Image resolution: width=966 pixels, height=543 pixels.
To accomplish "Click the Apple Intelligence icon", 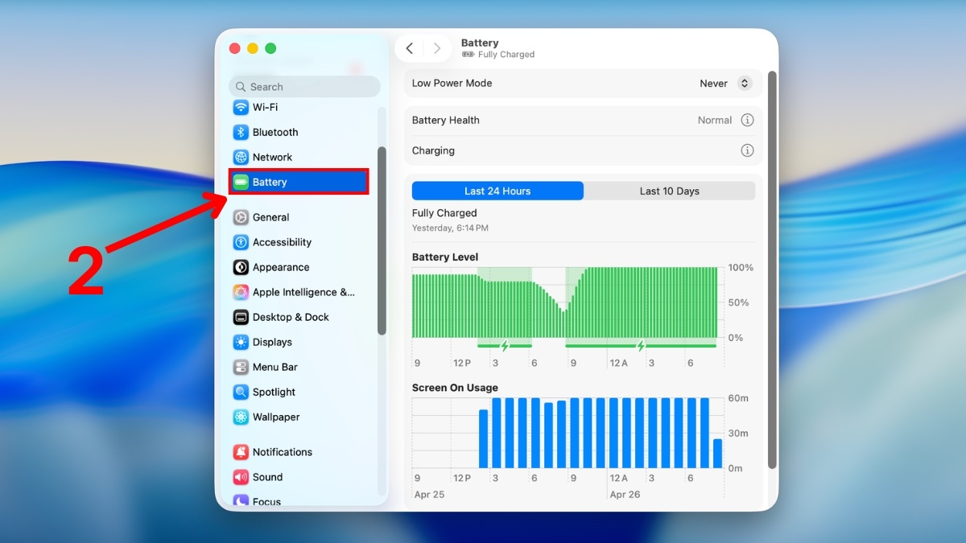I will tap(241, 292).
